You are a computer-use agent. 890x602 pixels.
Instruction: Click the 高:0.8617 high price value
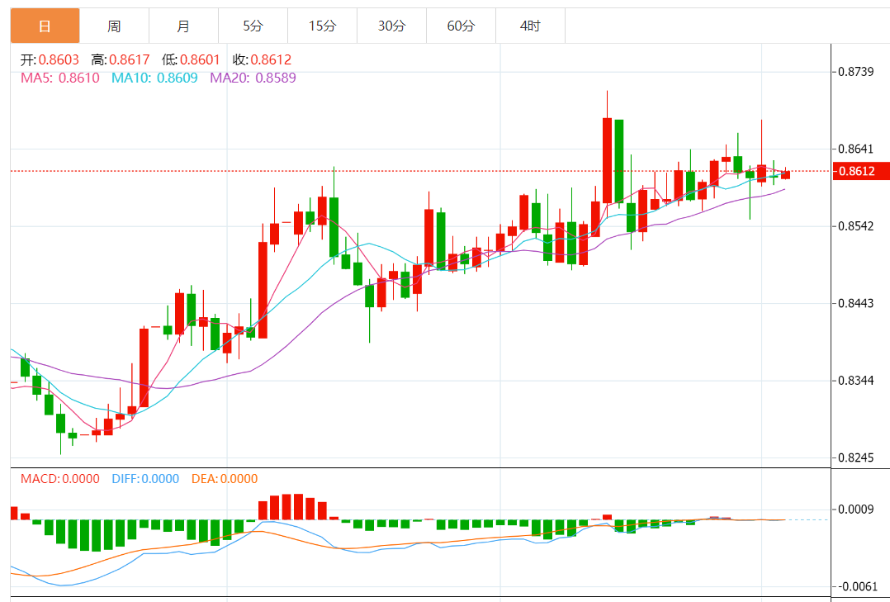click(x=121, y=59)
